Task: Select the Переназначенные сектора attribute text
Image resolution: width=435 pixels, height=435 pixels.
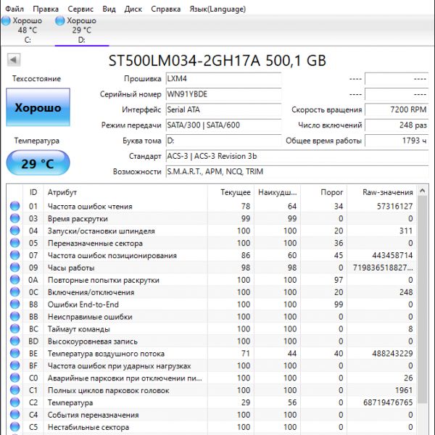Action: click(95, 244)
